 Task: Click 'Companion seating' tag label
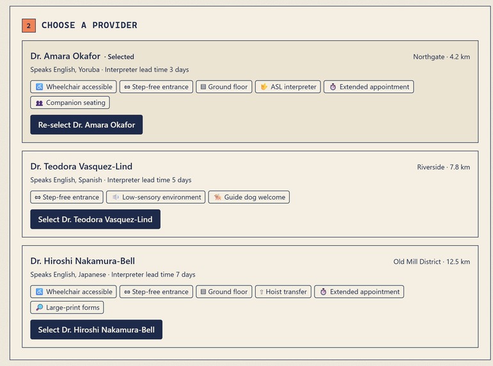tap(76, 102)
